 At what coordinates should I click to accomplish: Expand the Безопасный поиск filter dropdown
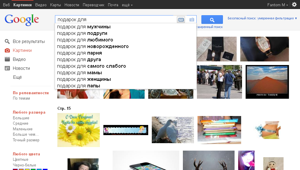coord(262,18)
